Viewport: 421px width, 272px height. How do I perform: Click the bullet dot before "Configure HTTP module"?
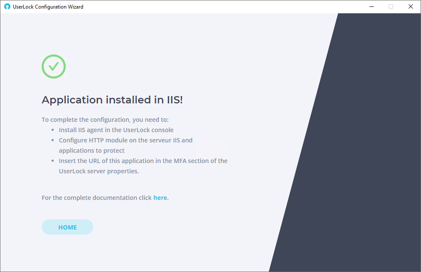coord(52,140)
